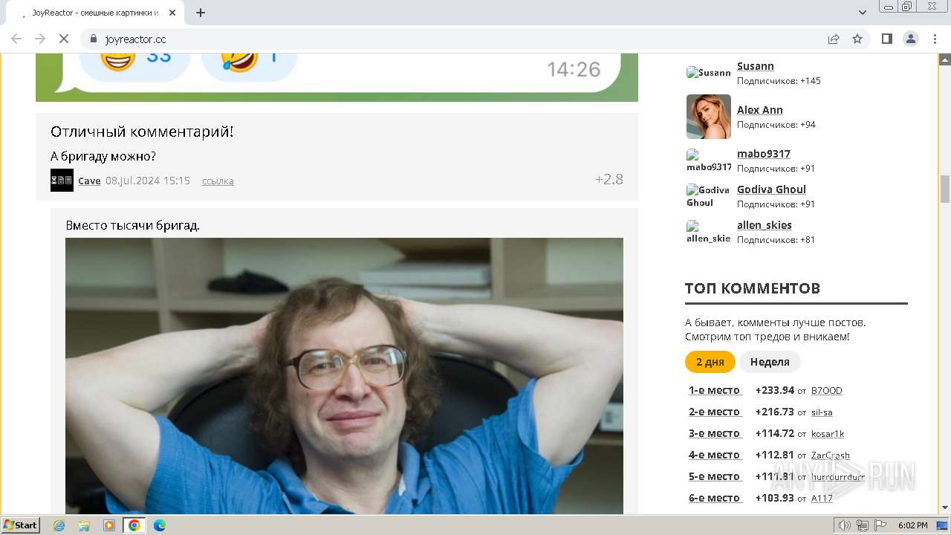The height and width of the screenshot is (535, 951).
Task: Click the Отличный комментарий! heading
Action: (142, 132)
